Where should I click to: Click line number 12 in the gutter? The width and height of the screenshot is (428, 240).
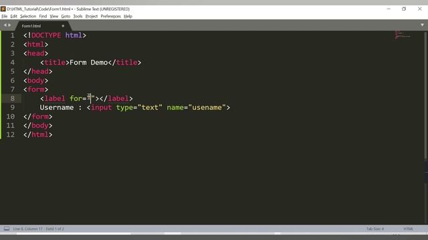(11, 135)
